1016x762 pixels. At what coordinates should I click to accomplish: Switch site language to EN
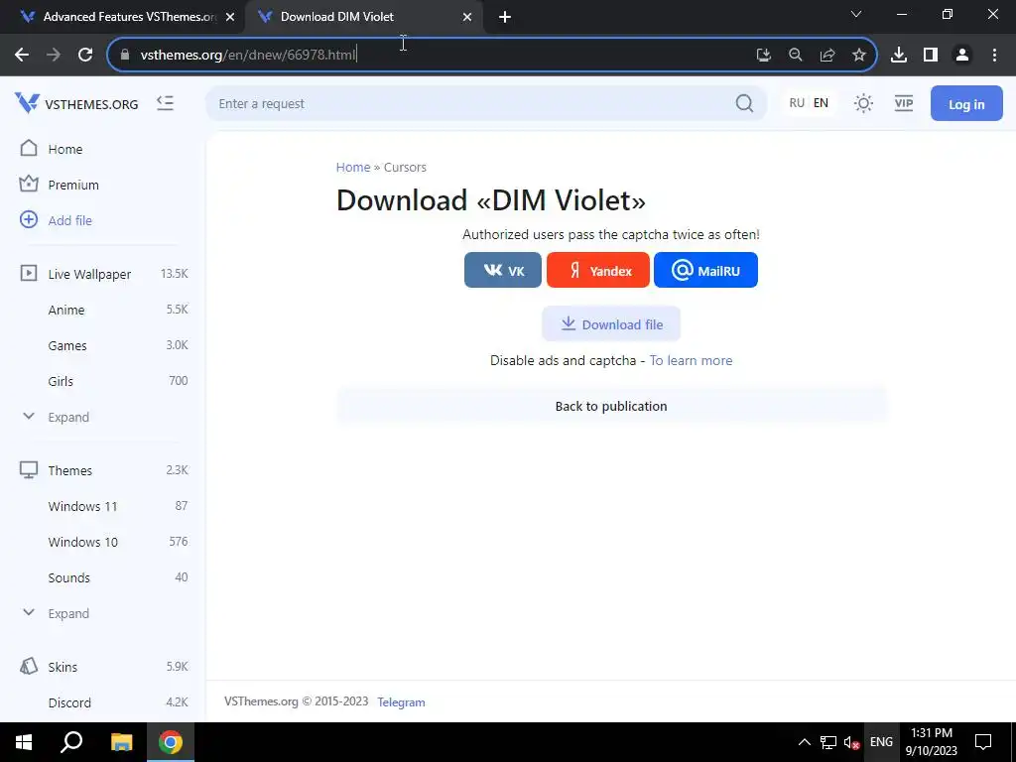coord(821,103)
